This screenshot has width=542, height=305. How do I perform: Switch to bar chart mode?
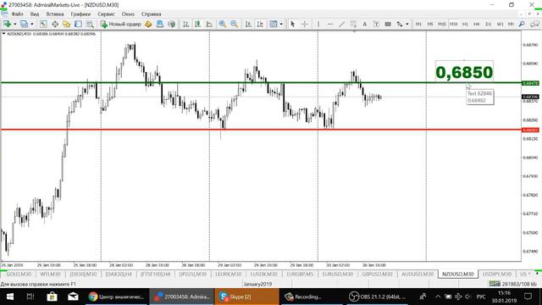[186, 24]
